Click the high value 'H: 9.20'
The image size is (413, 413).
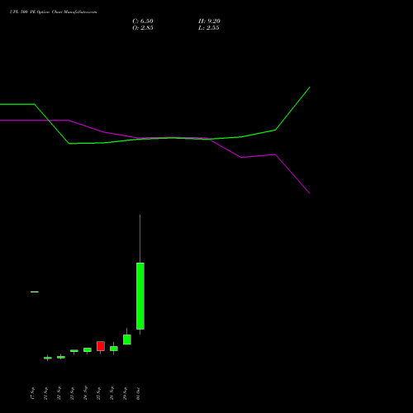pyautogui.click(x=209, y=21)
